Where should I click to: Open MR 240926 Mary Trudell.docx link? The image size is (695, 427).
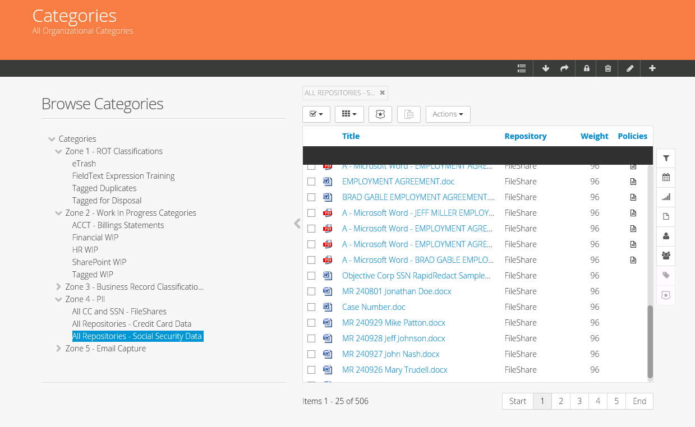(395, 370)
